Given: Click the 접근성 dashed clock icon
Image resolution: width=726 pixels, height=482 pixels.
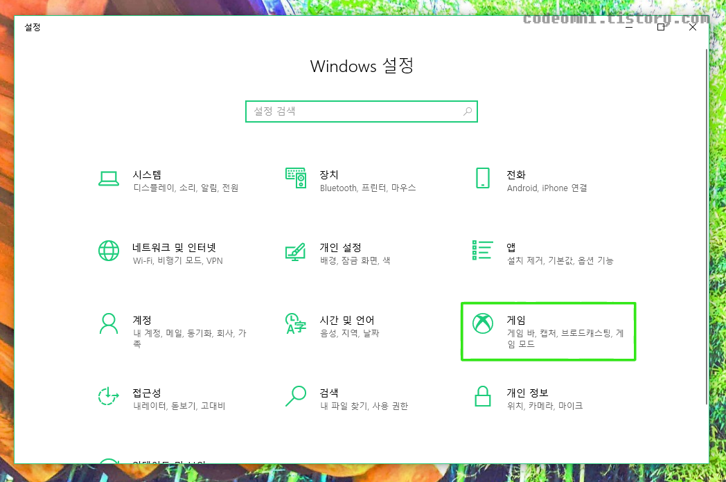Looking at the screenshot, I should click(x=108, y=396).
